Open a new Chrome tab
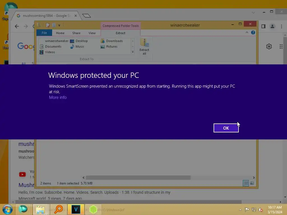The image size is (287, 215). click(x=87, y=16)
